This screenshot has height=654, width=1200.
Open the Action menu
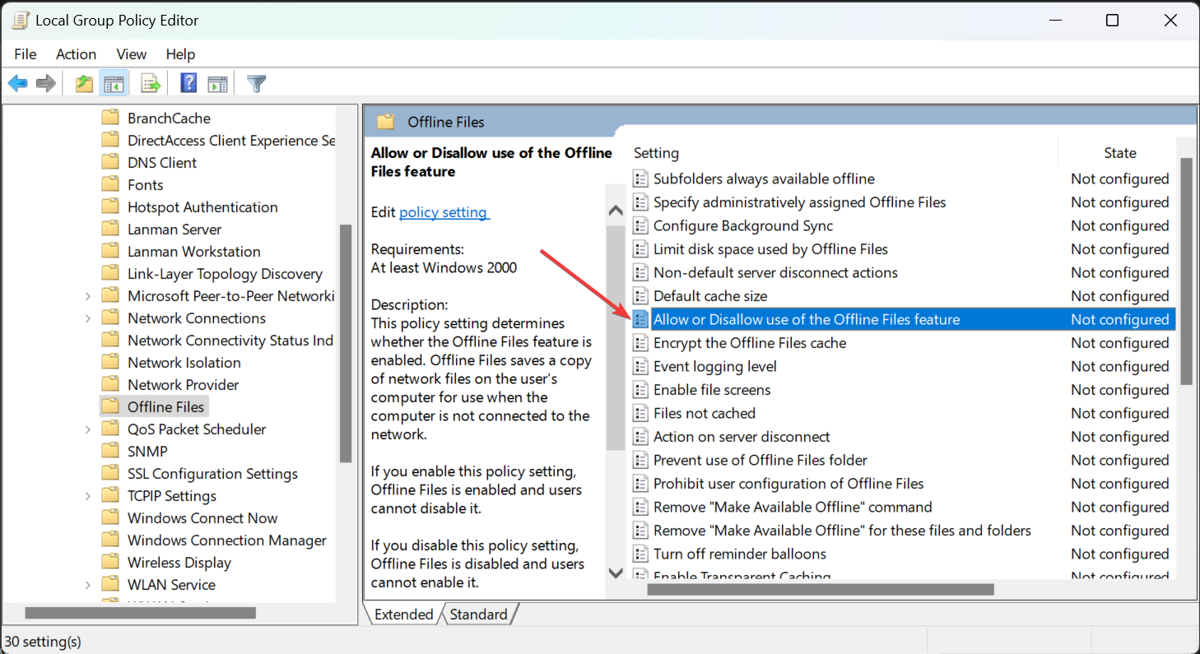click(x=76, y=53)
